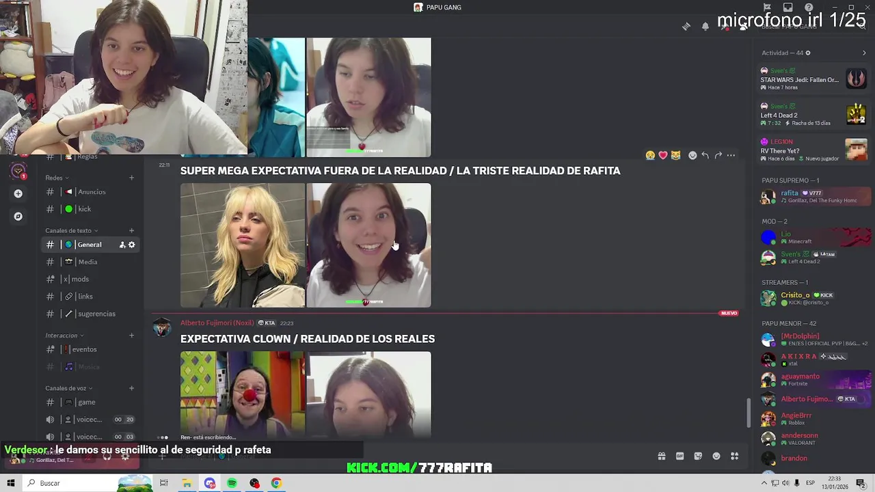Open the apps launcher icon in message bar
The image size is (875, 492).
734,456
